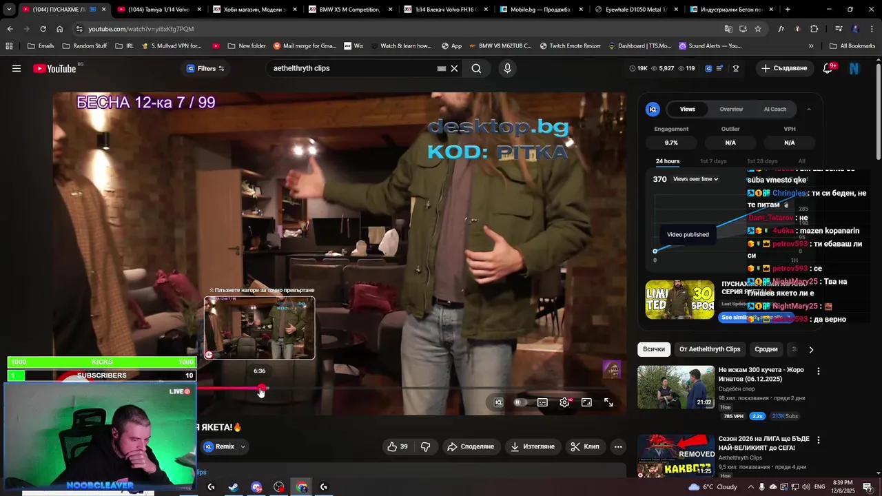Open vidIQ button in player controls
This screenshot has width=882, height=496.
498,402
